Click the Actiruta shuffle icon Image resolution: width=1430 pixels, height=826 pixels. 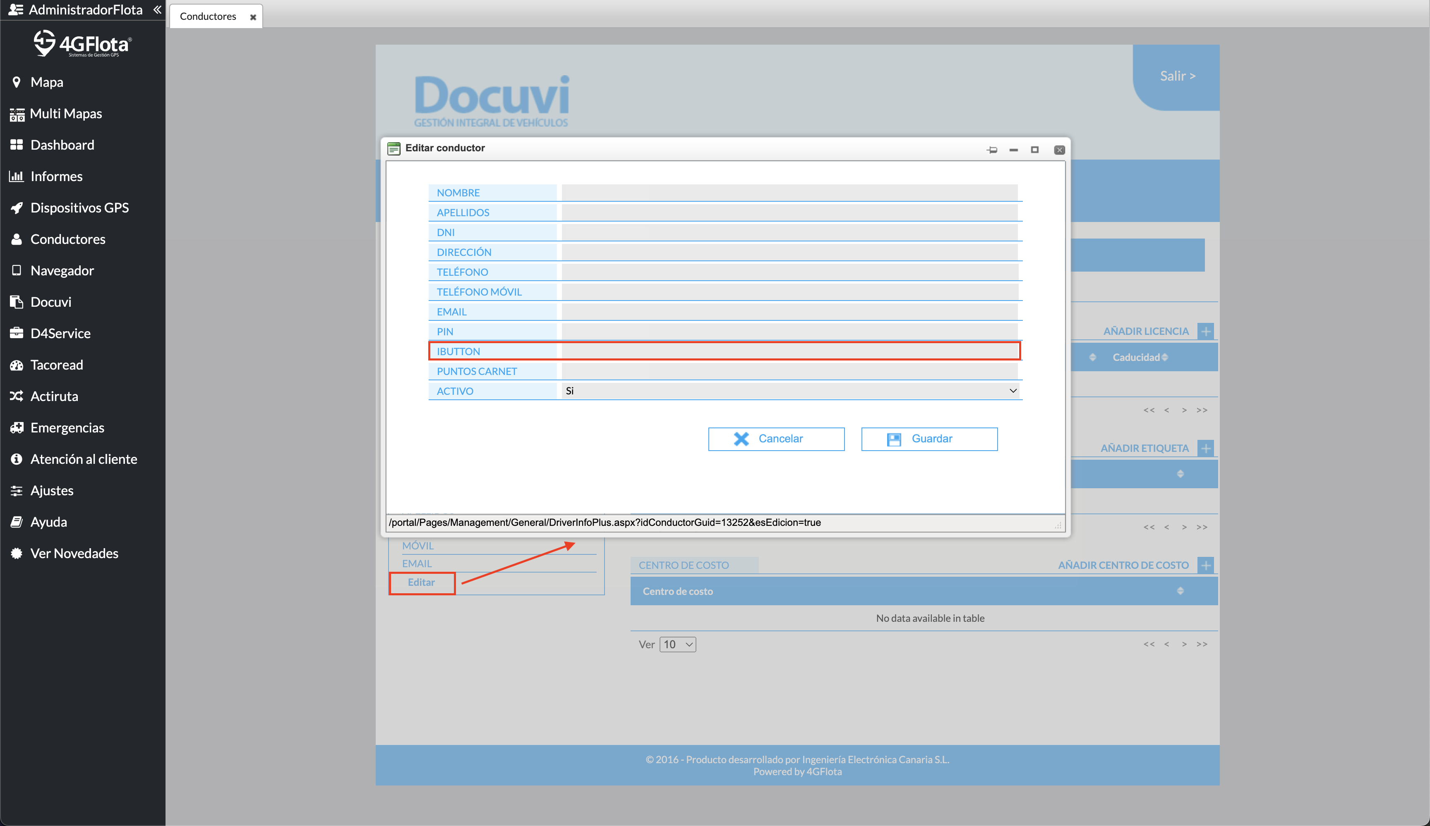tap(17, 396)
